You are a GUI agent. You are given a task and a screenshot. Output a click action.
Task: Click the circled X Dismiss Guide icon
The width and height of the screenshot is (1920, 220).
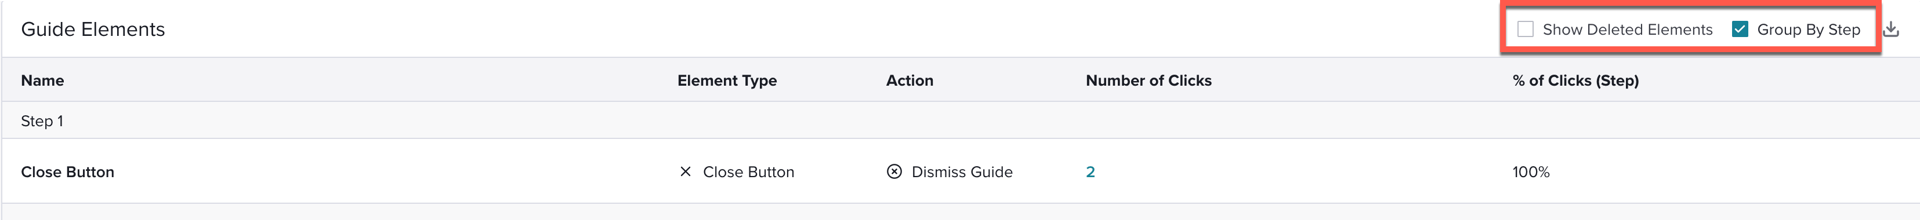point(894,172)
